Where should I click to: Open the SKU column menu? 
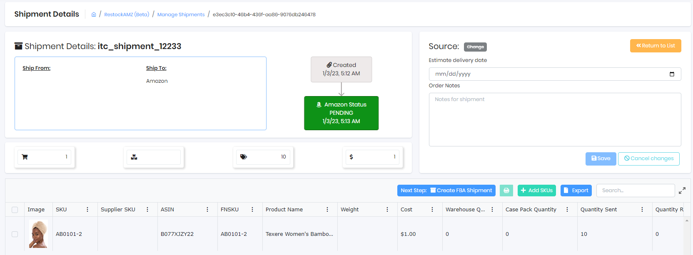[x=87, y=210]
